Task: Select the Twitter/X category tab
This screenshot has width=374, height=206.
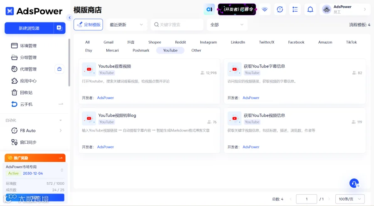Action: [267, 42]
